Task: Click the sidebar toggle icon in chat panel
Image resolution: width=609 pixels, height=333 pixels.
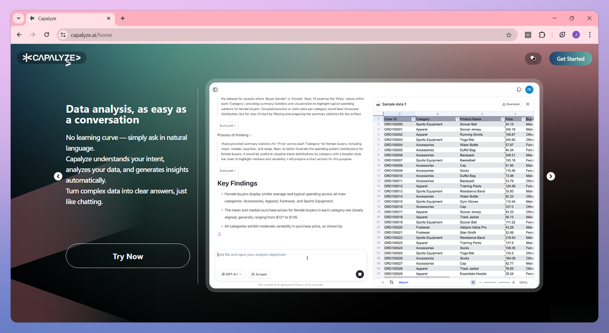Action: point(215,89)
